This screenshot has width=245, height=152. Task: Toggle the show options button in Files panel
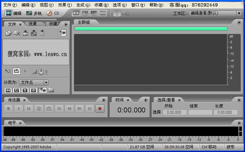62,33
